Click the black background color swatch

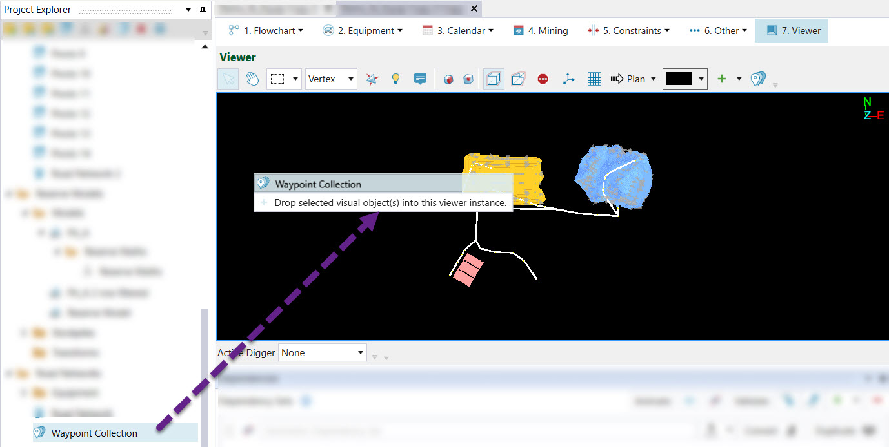click(x=679, y=79)
